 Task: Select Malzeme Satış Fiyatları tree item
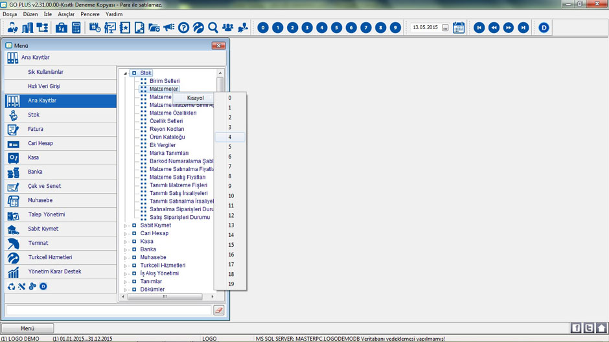click(x=178, y=177)
